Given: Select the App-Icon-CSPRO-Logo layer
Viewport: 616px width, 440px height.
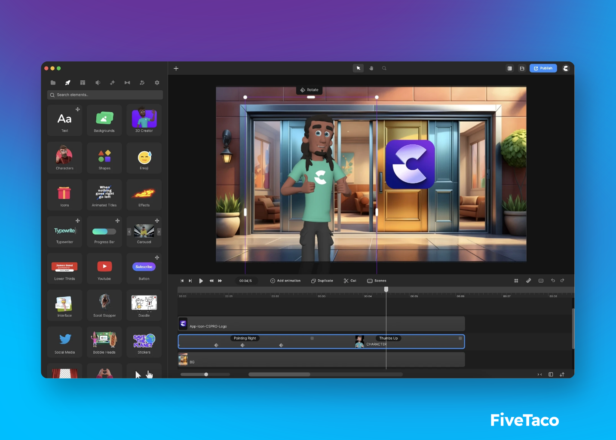Looking at the screenshot, I should (x=322, y=324).
